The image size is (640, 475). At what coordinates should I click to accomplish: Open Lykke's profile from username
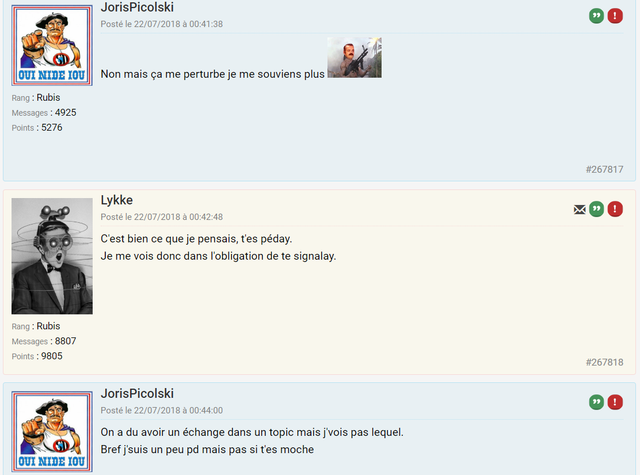coord(117,200)
